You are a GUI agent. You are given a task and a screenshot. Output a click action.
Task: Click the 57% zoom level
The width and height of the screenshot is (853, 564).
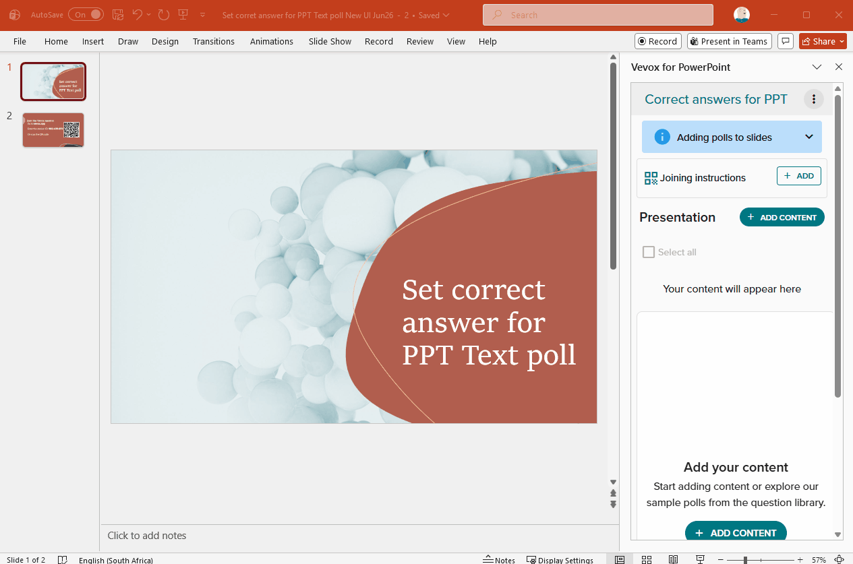[x=819, y=560]
